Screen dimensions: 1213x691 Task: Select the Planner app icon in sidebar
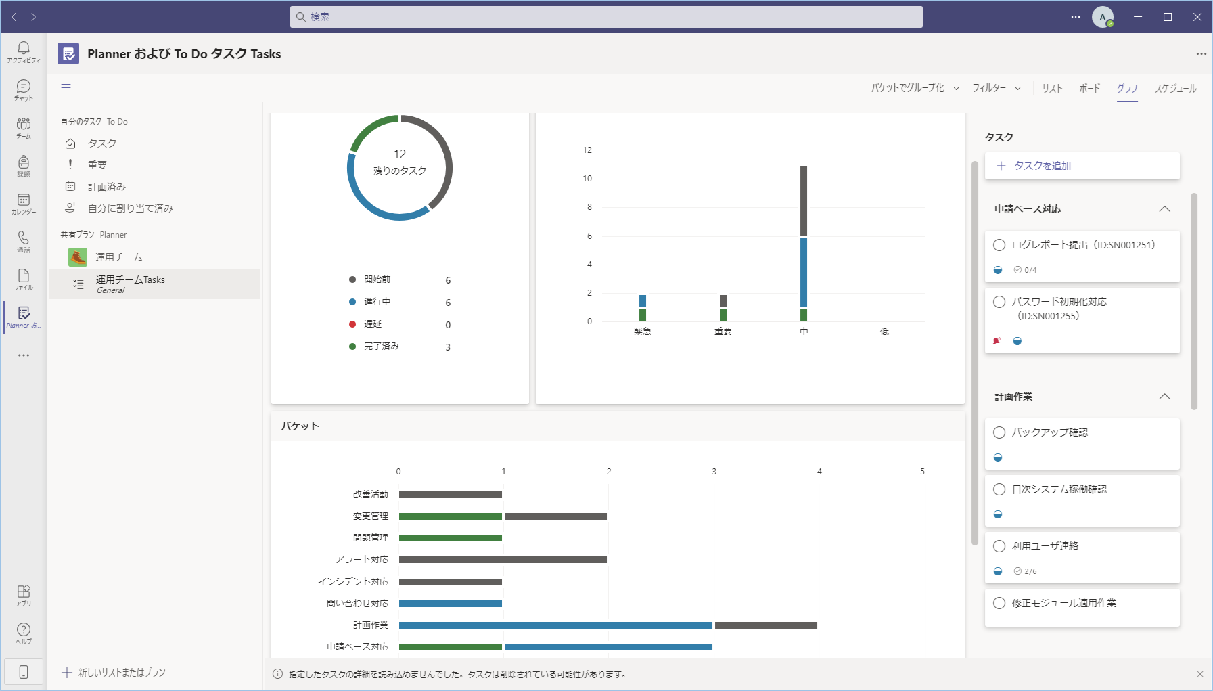point(24,317)
